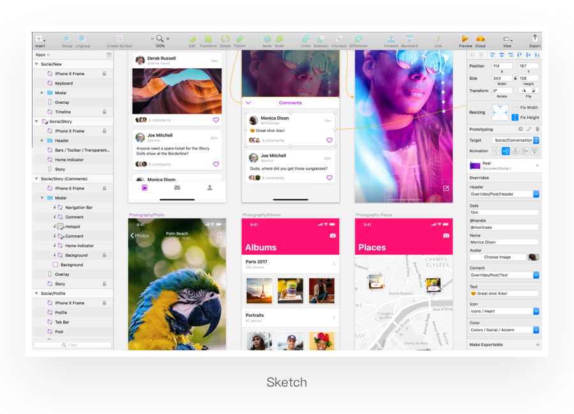574x414 pixels.
Task: Expand the Header folder in layer list
Action: point(42,141)
